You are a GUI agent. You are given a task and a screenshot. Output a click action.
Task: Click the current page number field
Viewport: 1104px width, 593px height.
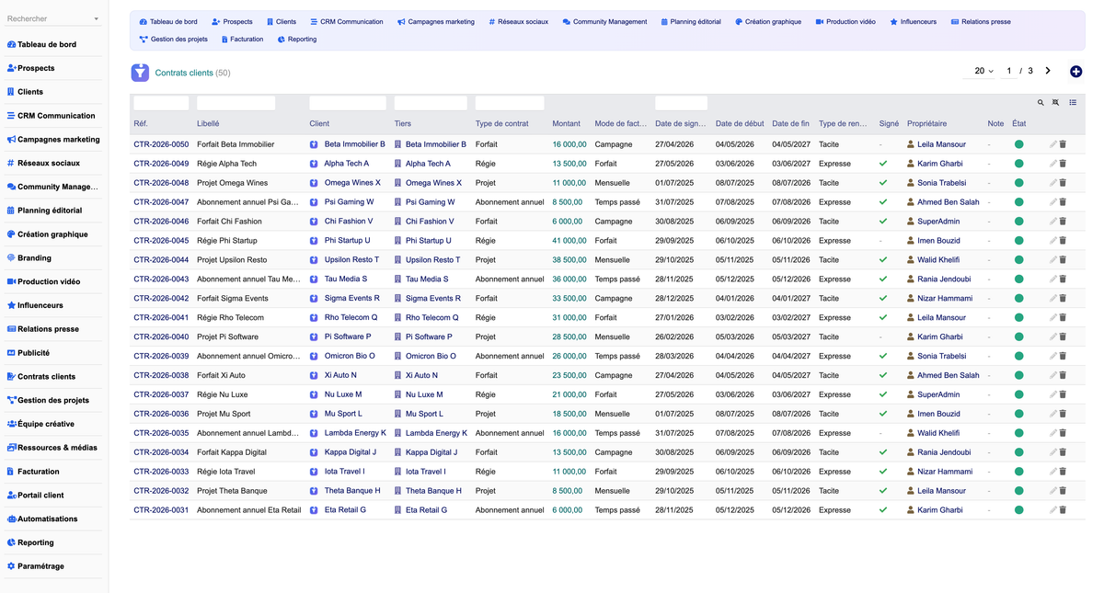pos(1009,71)
